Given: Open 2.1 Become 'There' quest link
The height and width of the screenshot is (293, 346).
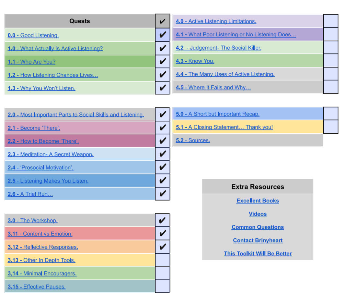Looking at the screenshot, I should (34, 128).
